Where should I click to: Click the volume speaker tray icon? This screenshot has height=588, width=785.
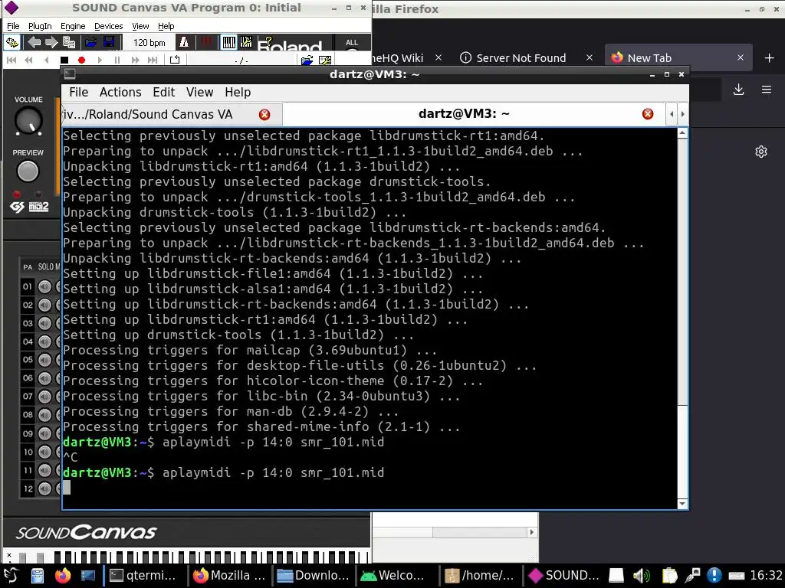[x=640, y=576]
